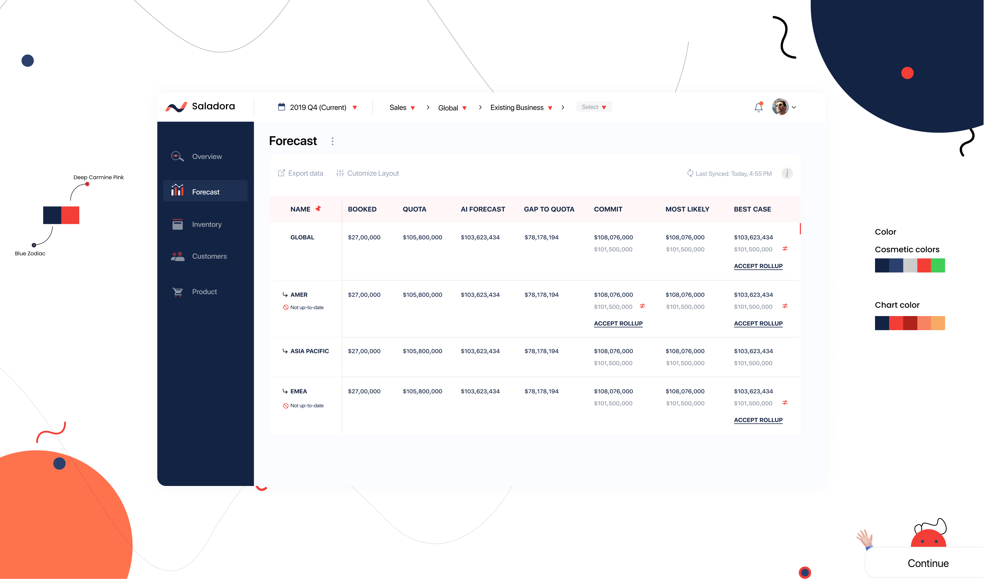Click the info icon beside Last Synced
Image resolution: width=984 pixels, height=579 pixels.
787,173
